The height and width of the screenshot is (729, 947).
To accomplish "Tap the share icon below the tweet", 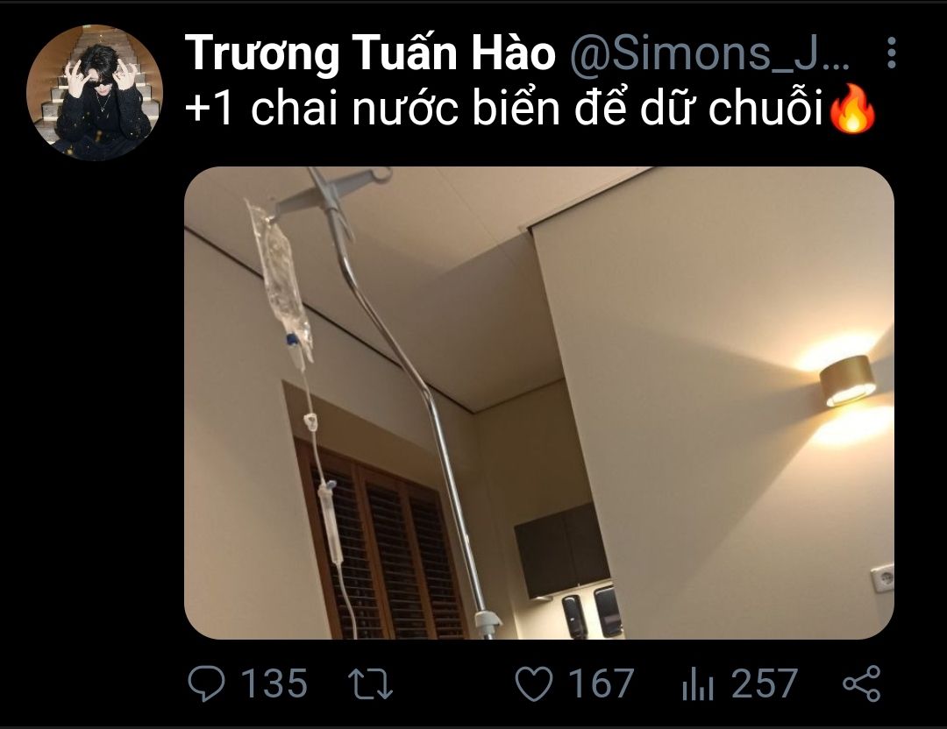I will [861, 683].
